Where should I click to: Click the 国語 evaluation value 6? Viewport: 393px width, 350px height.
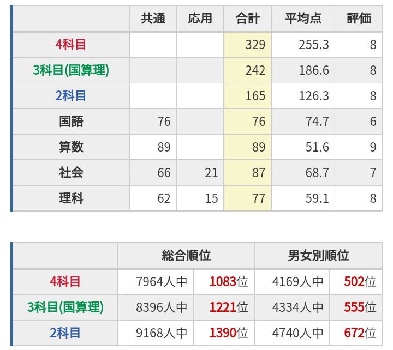click(373, 122)
